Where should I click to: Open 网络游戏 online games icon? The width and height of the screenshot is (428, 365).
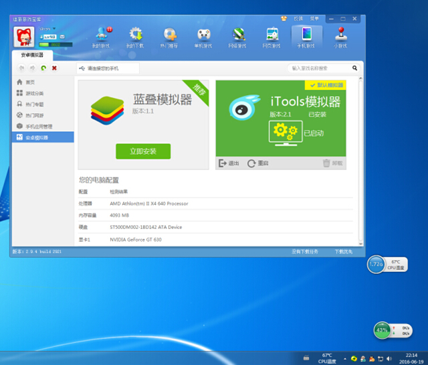[237, 38]
